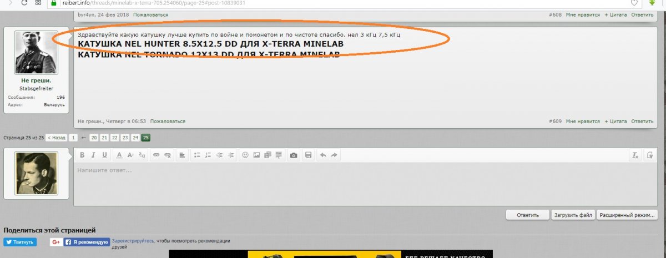
Task: Remove link with the unlink tool
Action: click(x=168, y=155)
